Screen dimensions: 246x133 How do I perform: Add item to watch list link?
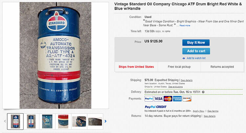coord(196,58)
